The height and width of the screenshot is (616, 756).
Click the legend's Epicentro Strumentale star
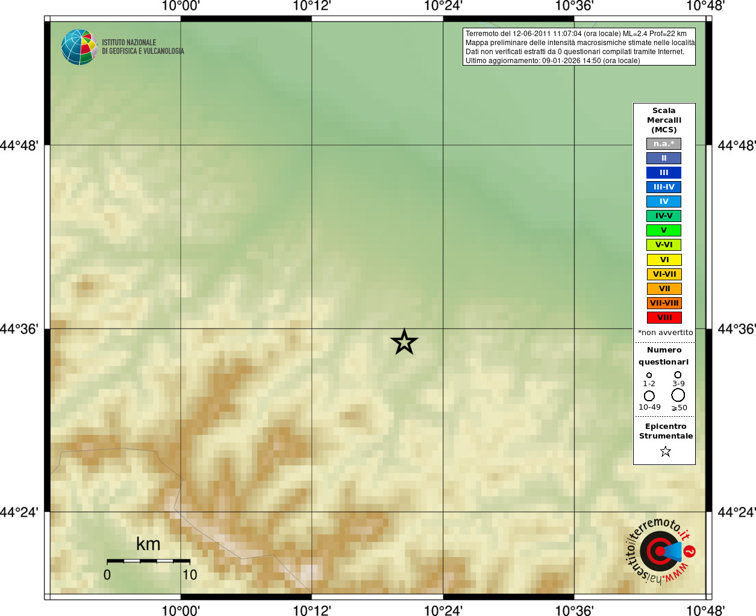click(x=665, y=451)
